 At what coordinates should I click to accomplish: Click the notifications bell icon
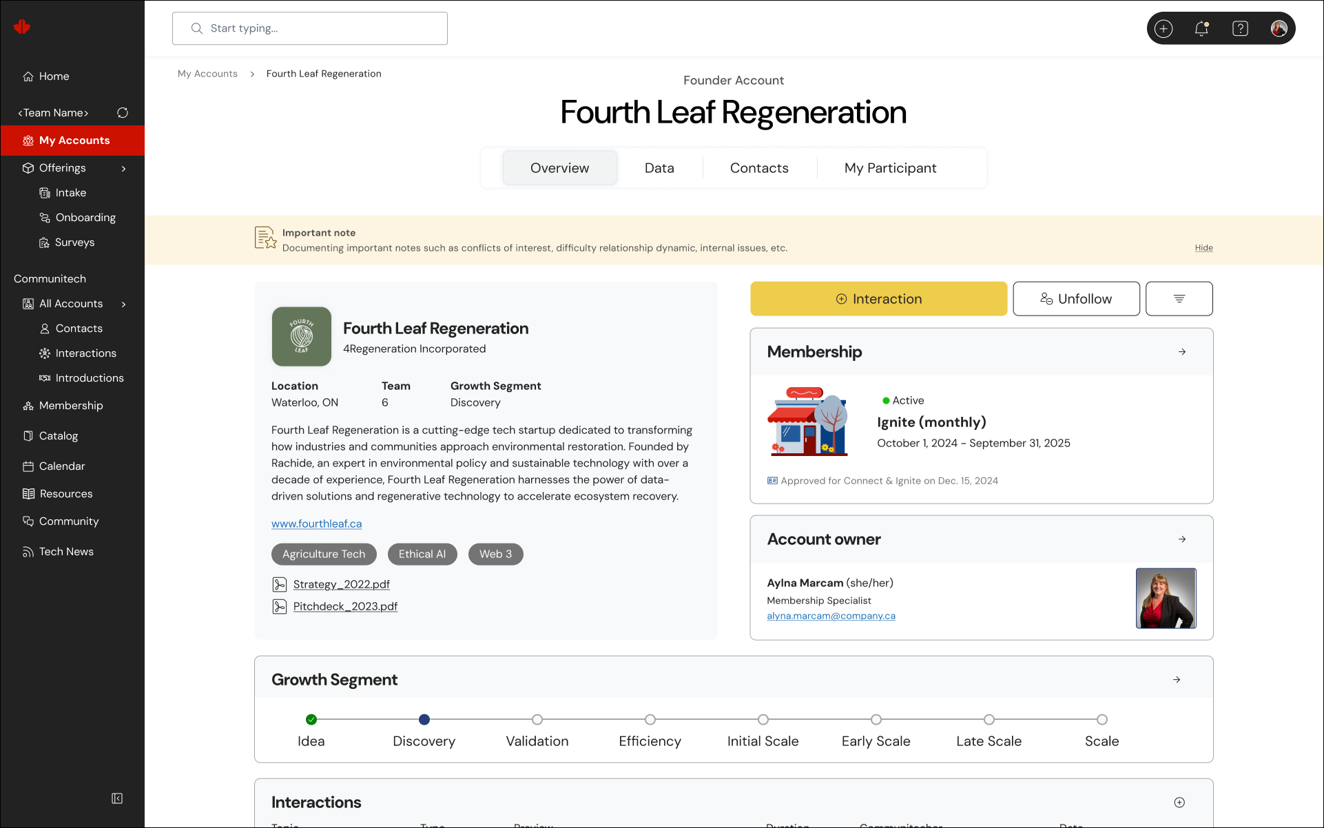click(1201, 28)
